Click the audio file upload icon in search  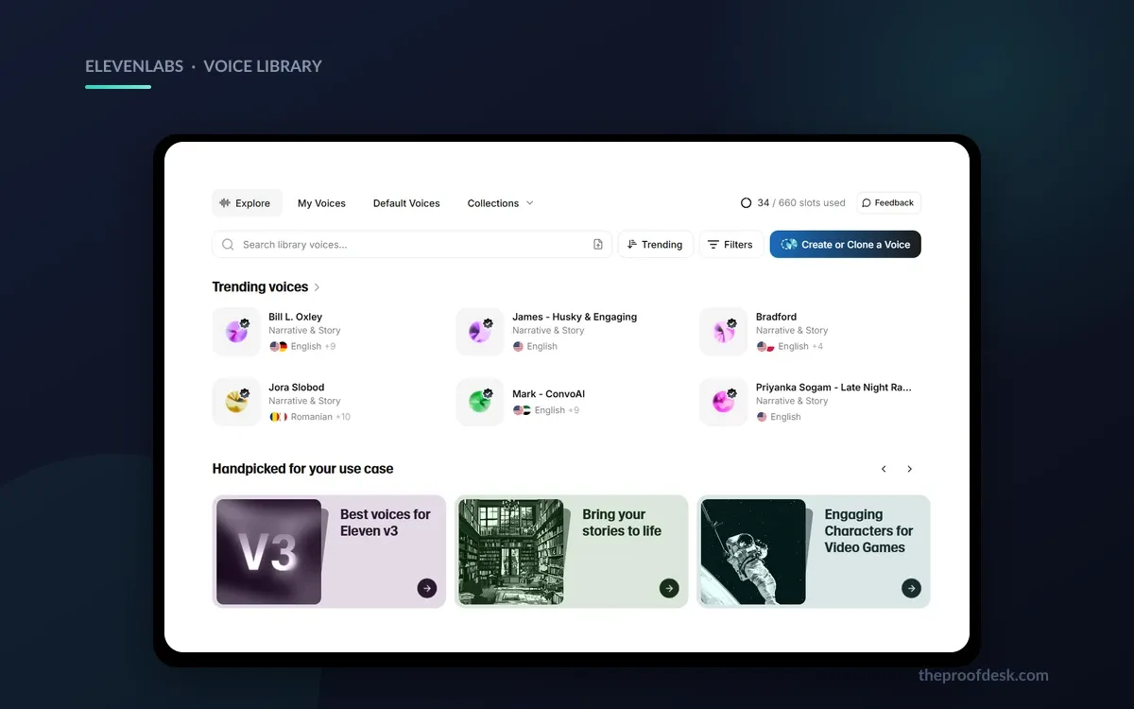click(x=598, y=245)
